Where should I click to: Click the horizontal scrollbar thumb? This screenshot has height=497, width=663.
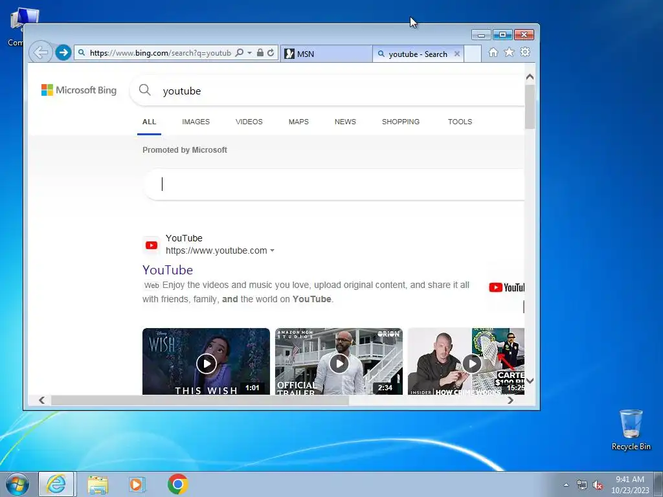pos(200,400)
